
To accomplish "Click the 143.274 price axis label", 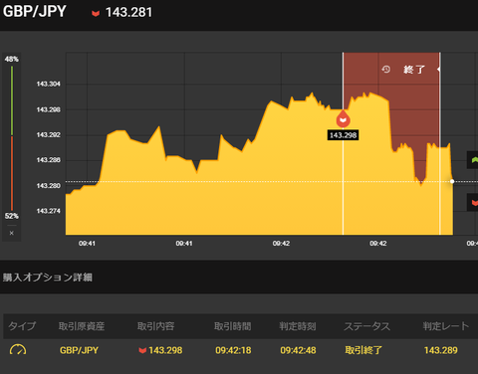I will (49, 211).
